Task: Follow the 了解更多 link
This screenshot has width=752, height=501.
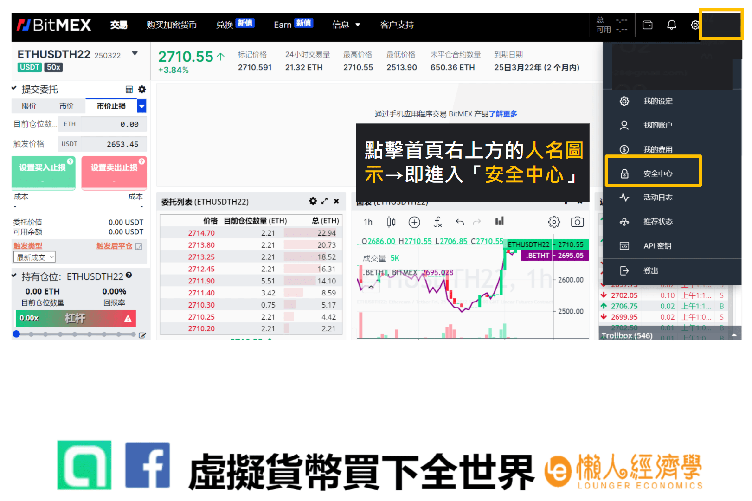Action: click(x=503, y=114)
